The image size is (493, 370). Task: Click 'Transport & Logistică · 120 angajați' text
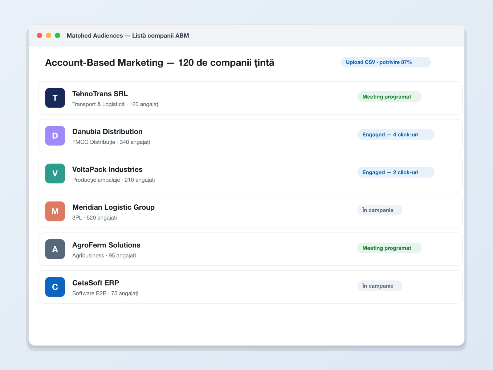coord(116,104)
